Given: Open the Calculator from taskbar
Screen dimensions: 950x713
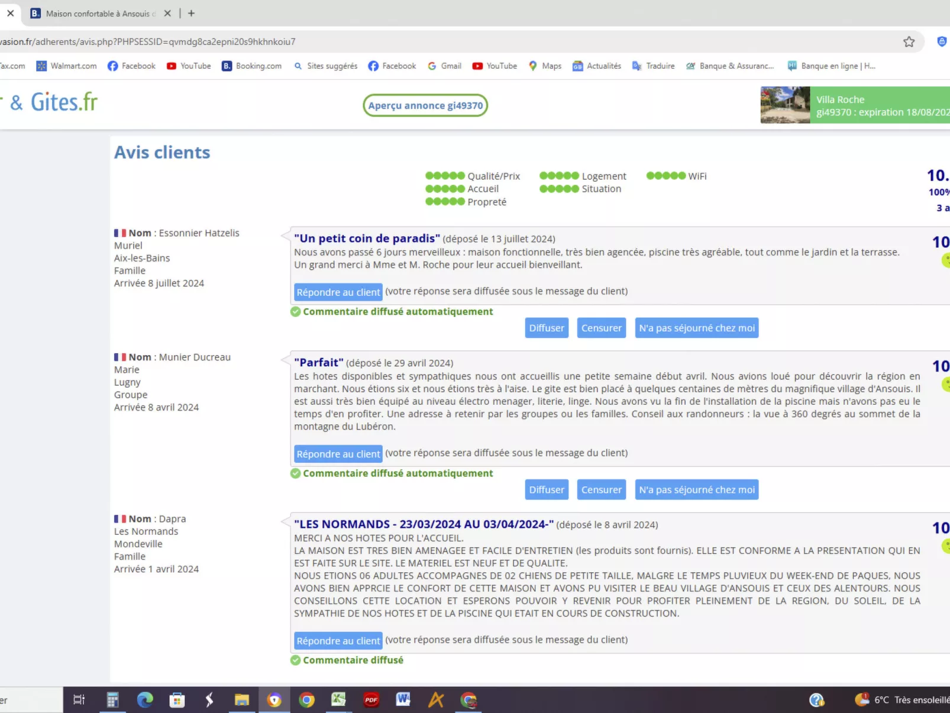Looking at the screenshot, I should 112,700.
